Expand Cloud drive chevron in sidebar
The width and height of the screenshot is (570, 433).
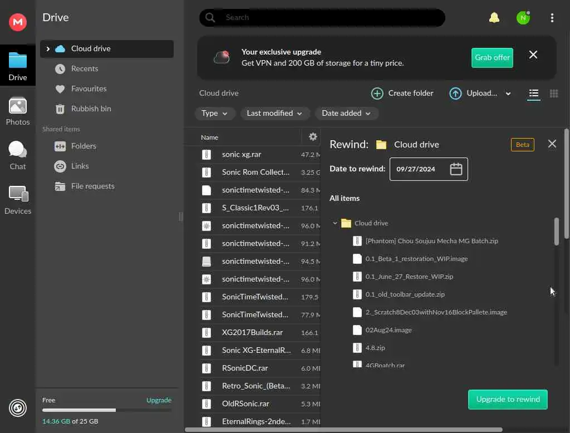point(48,49)
